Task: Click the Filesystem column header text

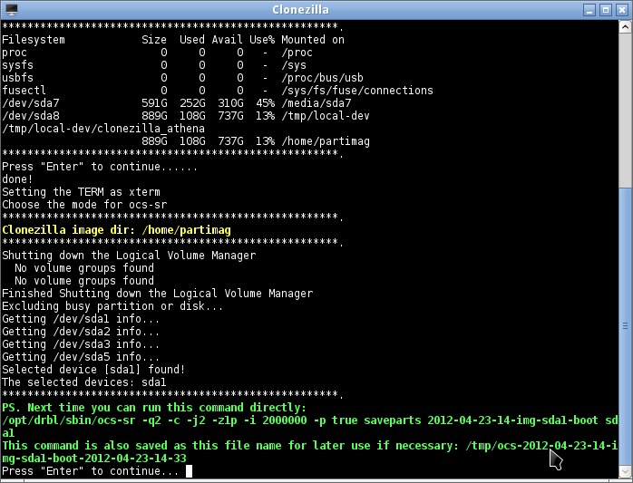Action: tap(34, 40)
